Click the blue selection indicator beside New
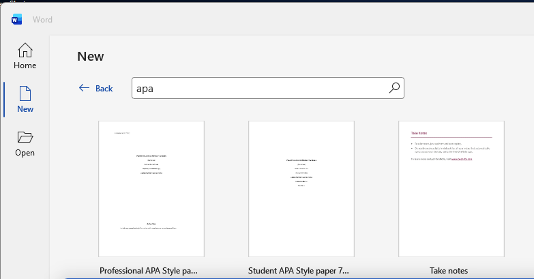The width and height of the screenshot is (534, 279). click(5, 100)
